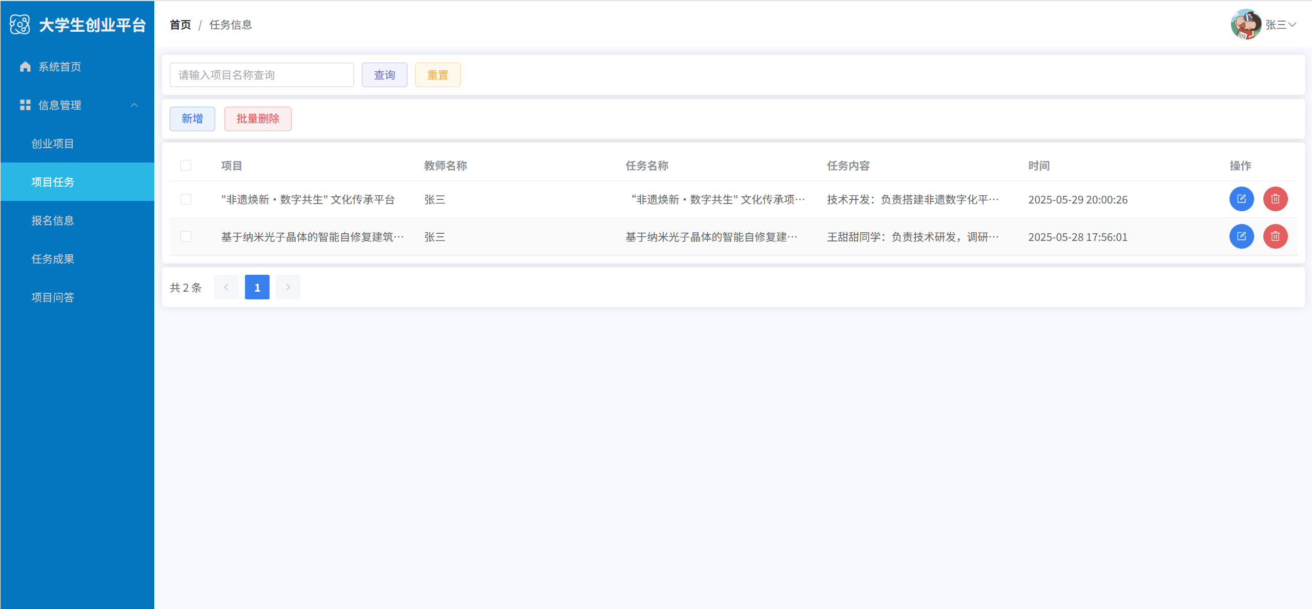Delete the 纳米光子晶体 task row
The width and height of the screenshot is (1312, 609).
click(x=1275, y=236)
